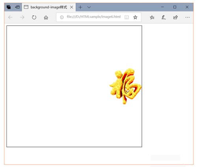
Task: Open the Settings and more ellipsis
Action: point(188,17)
